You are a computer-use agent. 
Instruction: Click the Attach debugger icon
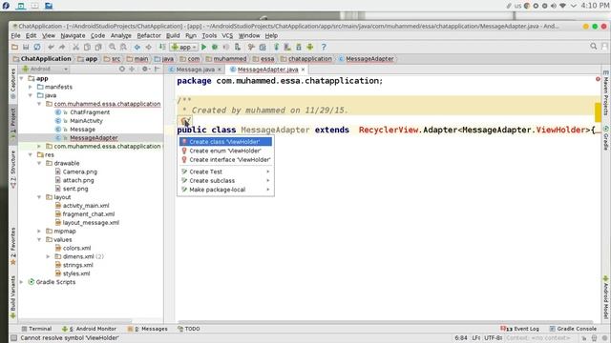click(x=238, y=47)
